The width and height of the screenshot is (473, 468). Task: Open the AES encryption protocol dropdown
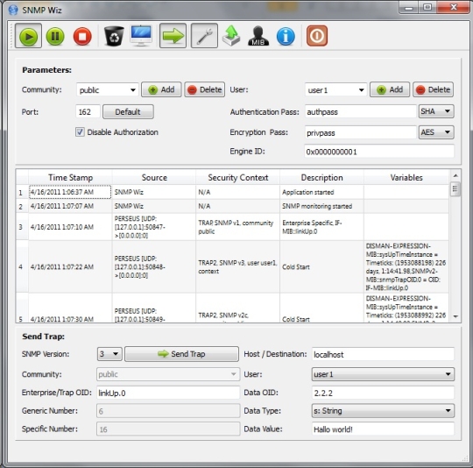pyautogui.click(x=436, y=132)
